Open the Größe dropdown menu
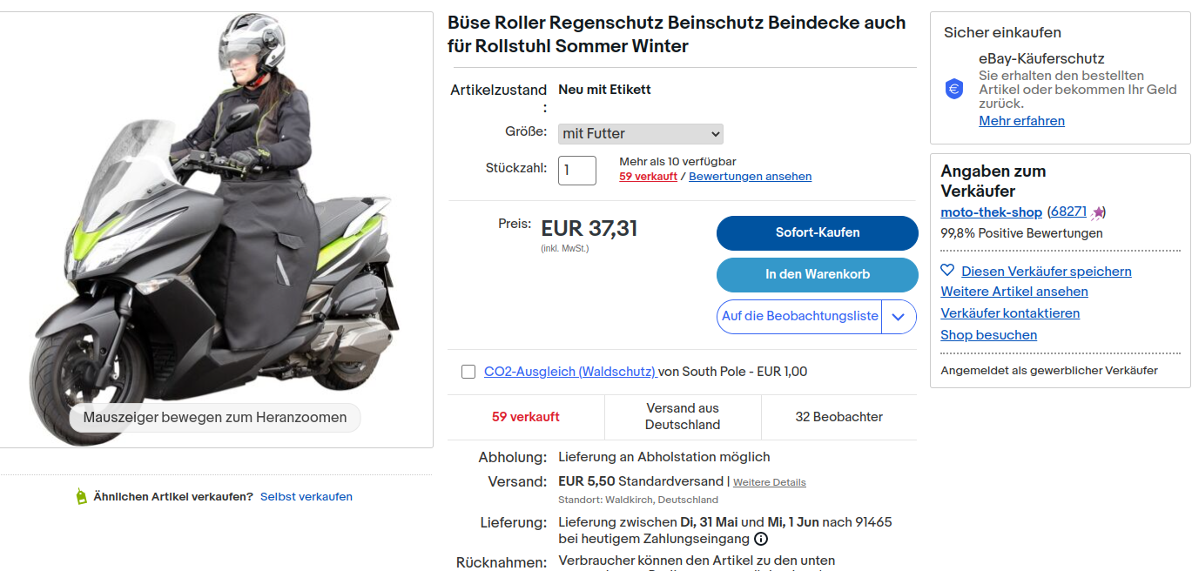Screen dimensions: 1192x571 point(641,133)
